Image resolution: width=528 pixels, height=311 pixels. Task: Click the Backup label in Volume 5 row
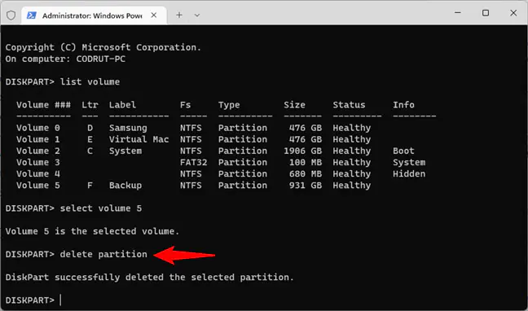pyautogui.click(x=125, y=186)
